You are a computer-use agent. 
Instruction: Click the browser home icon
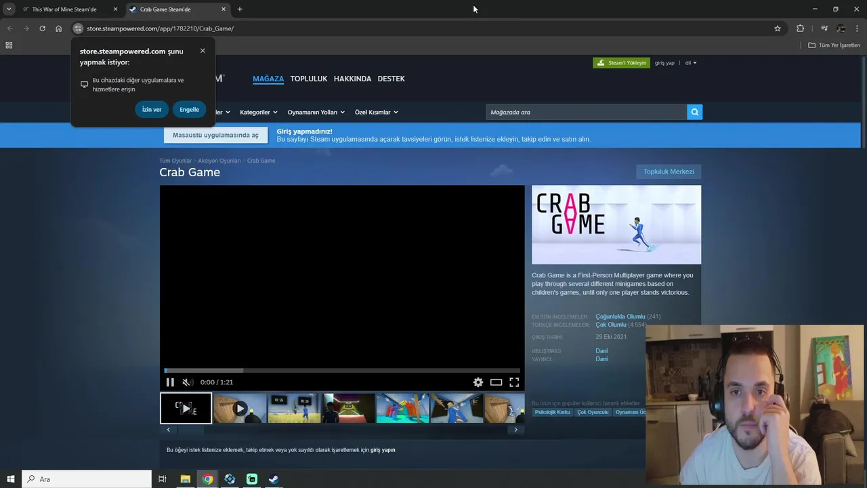point(59,28)
